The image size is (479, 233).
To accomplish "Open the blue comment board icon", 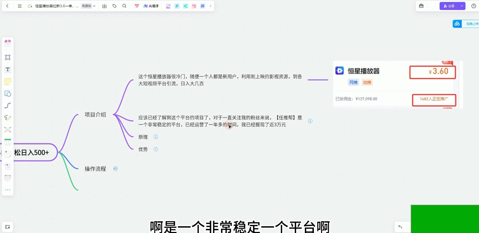I will coord(203,6).
